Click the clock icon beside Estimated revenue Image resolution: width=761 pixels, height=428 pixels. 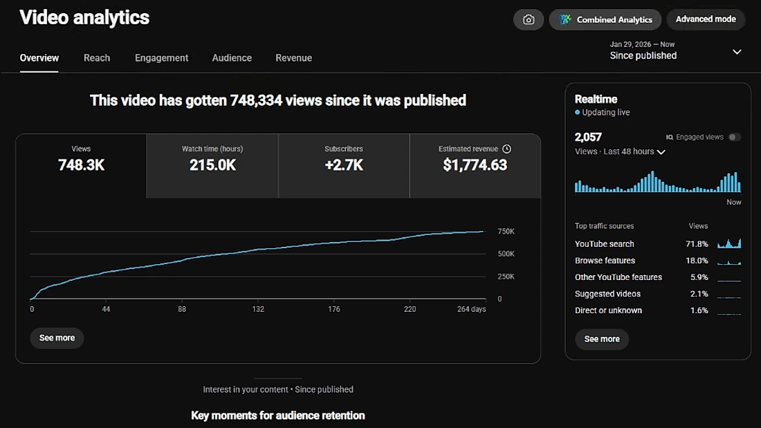coord(506,149)
